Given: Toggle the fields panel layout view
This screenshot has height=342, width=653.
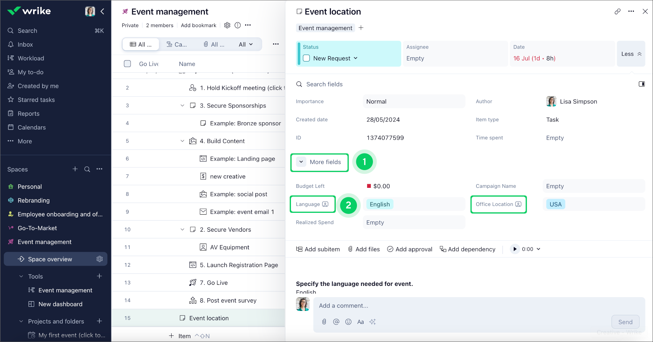Looking at the screenshot, I should click(641, 84).
